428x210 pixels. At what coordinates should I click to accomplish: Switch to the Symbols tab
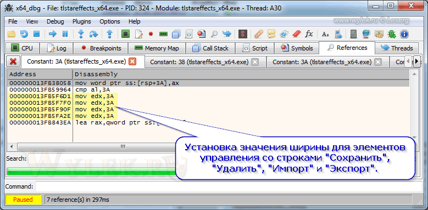pyautogui.click(x=297, y=48)
